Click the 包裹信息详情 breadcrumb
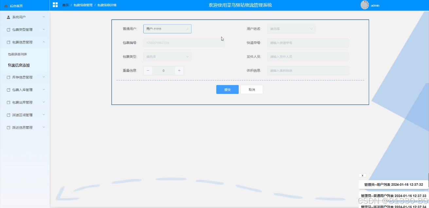This screenshot has height=208, width=429. click(107, 5)
